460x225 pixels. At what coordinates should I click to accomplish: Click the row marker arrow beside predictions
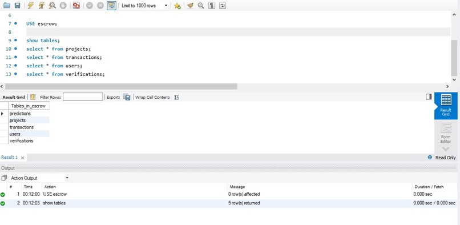click(3, 114)
